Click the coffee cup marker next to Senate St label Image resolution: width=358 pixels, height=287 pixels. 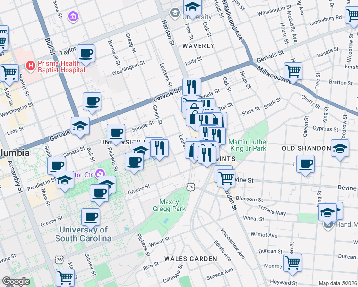116,134
